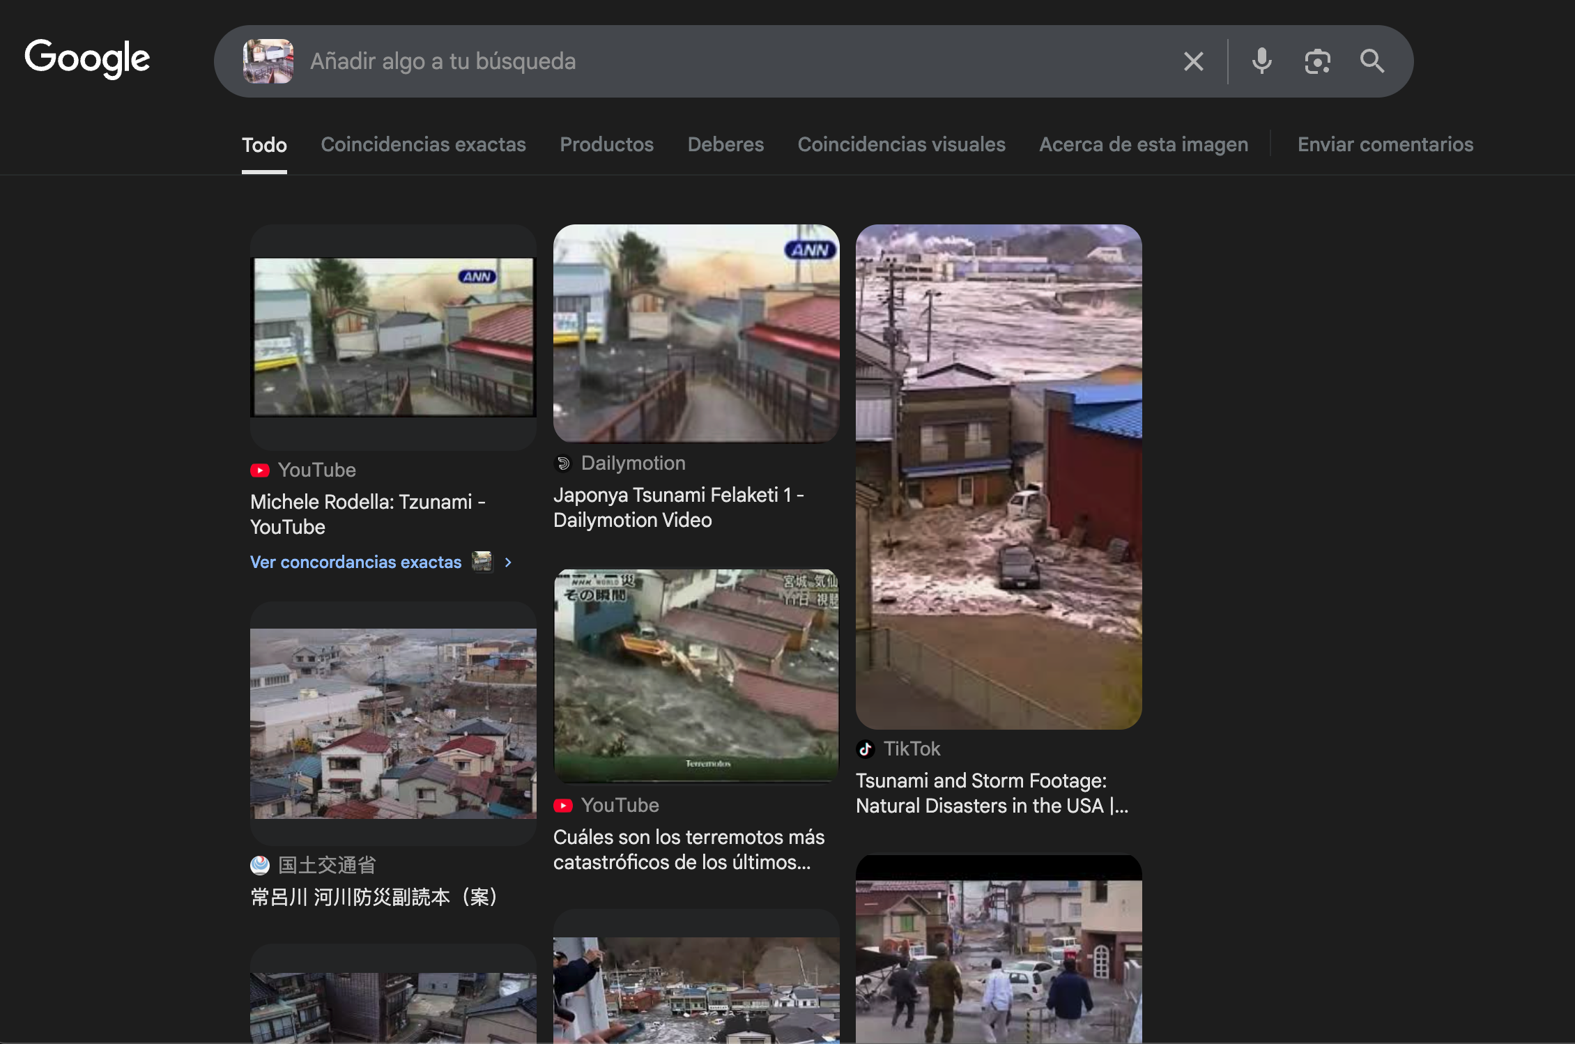
Task: Open thumbnail of people walking on debris street
Action: pyautogui.click(x=999, y=949)
